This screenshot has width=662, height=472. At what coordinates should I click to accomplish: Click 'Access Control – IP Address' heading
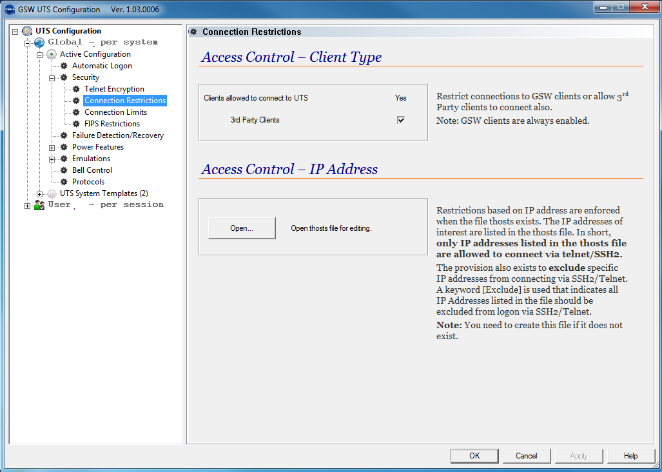pos(289,170)
